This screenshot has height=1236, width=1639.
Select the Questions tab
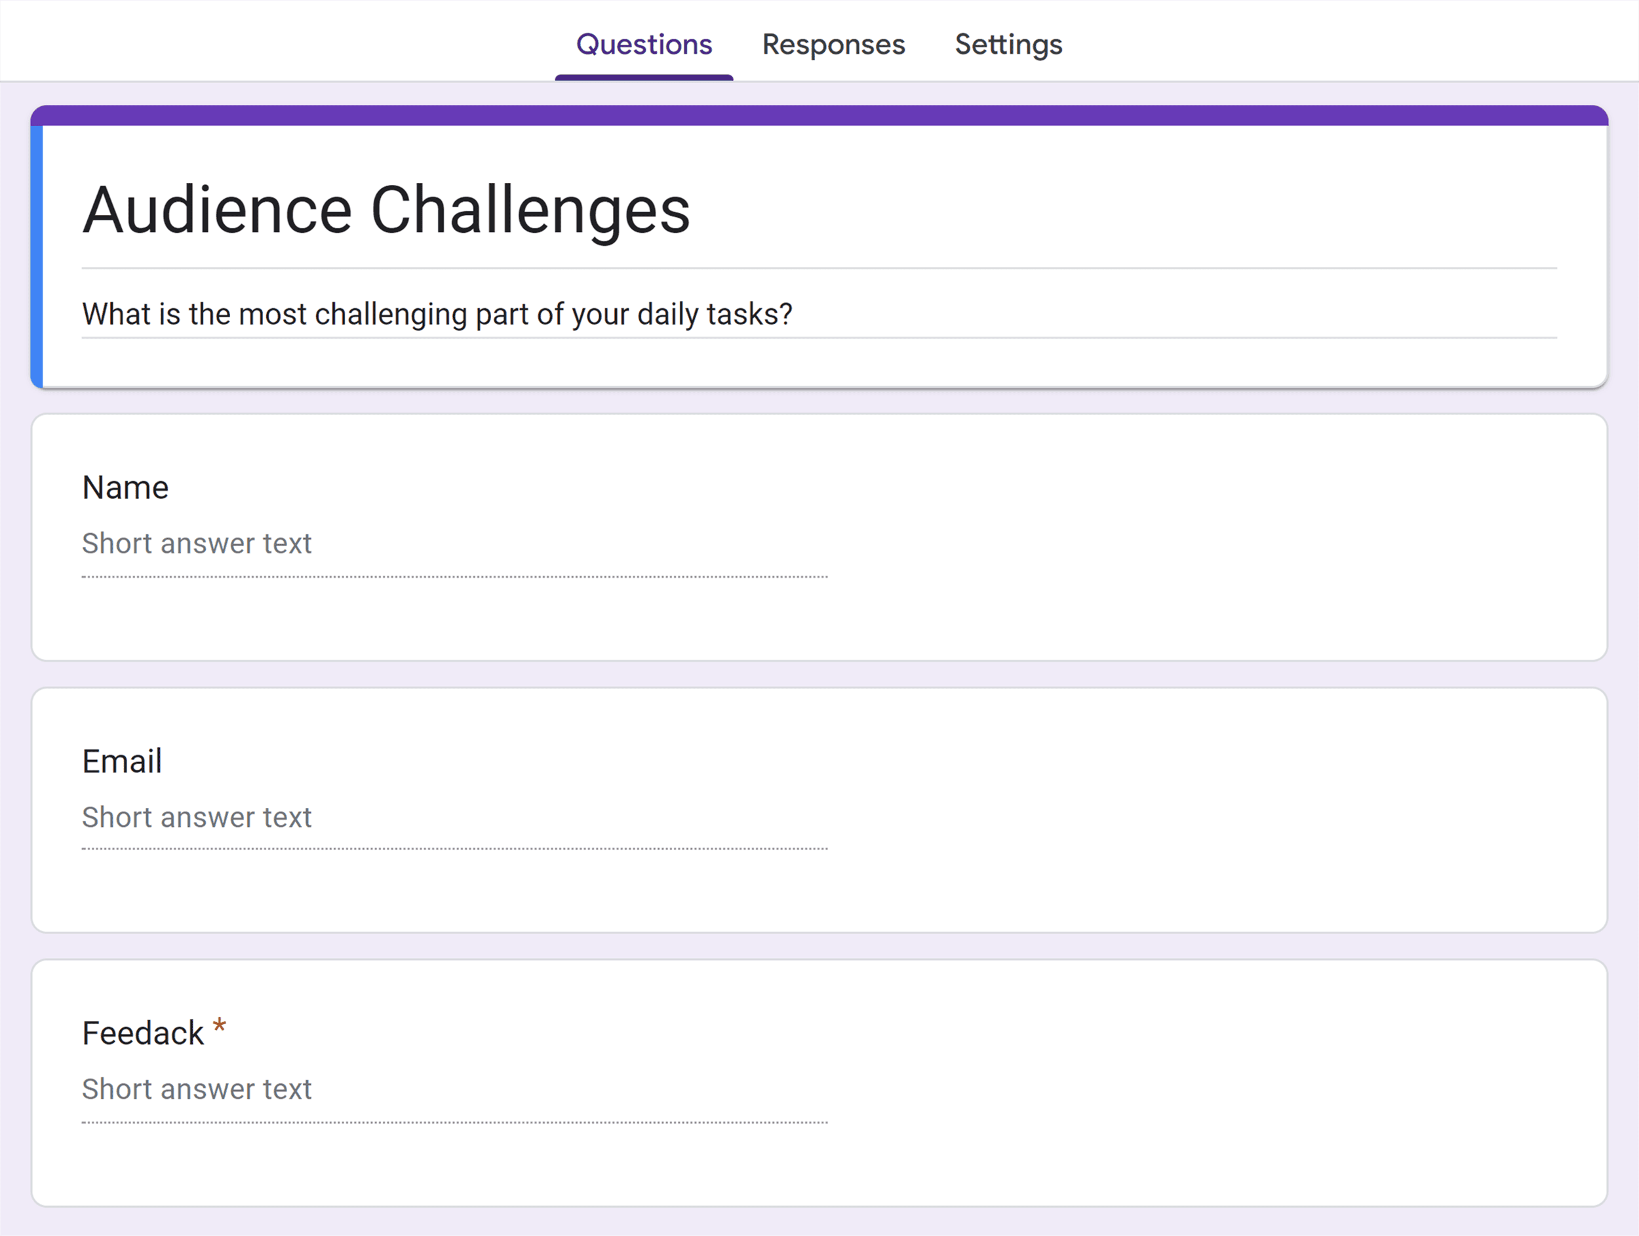point(643,45)
